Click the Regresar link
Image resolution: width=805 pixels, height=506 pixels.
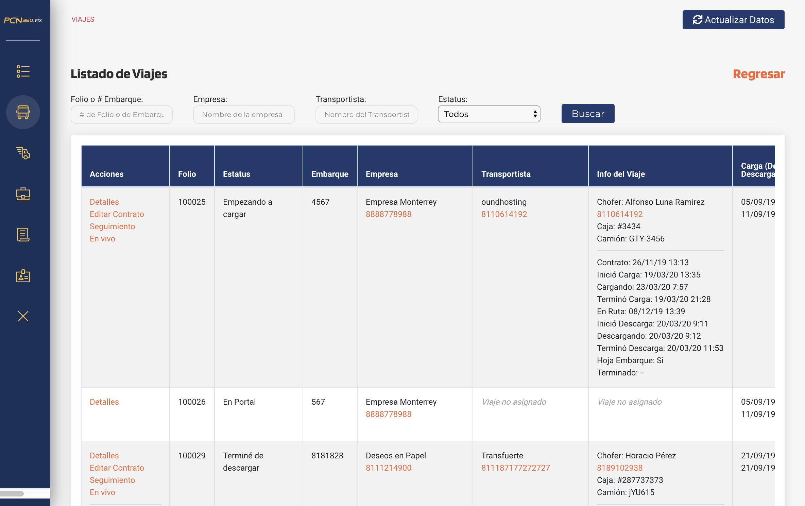tap(759, 74)
